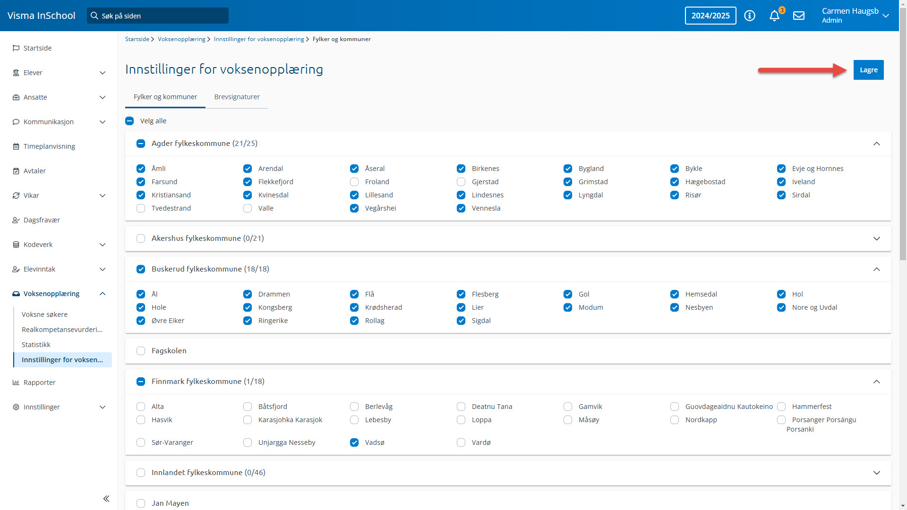This screenshot has height=510, width=907.
Task: Click the Dagsfravær person icon
Action: point(16,220)
